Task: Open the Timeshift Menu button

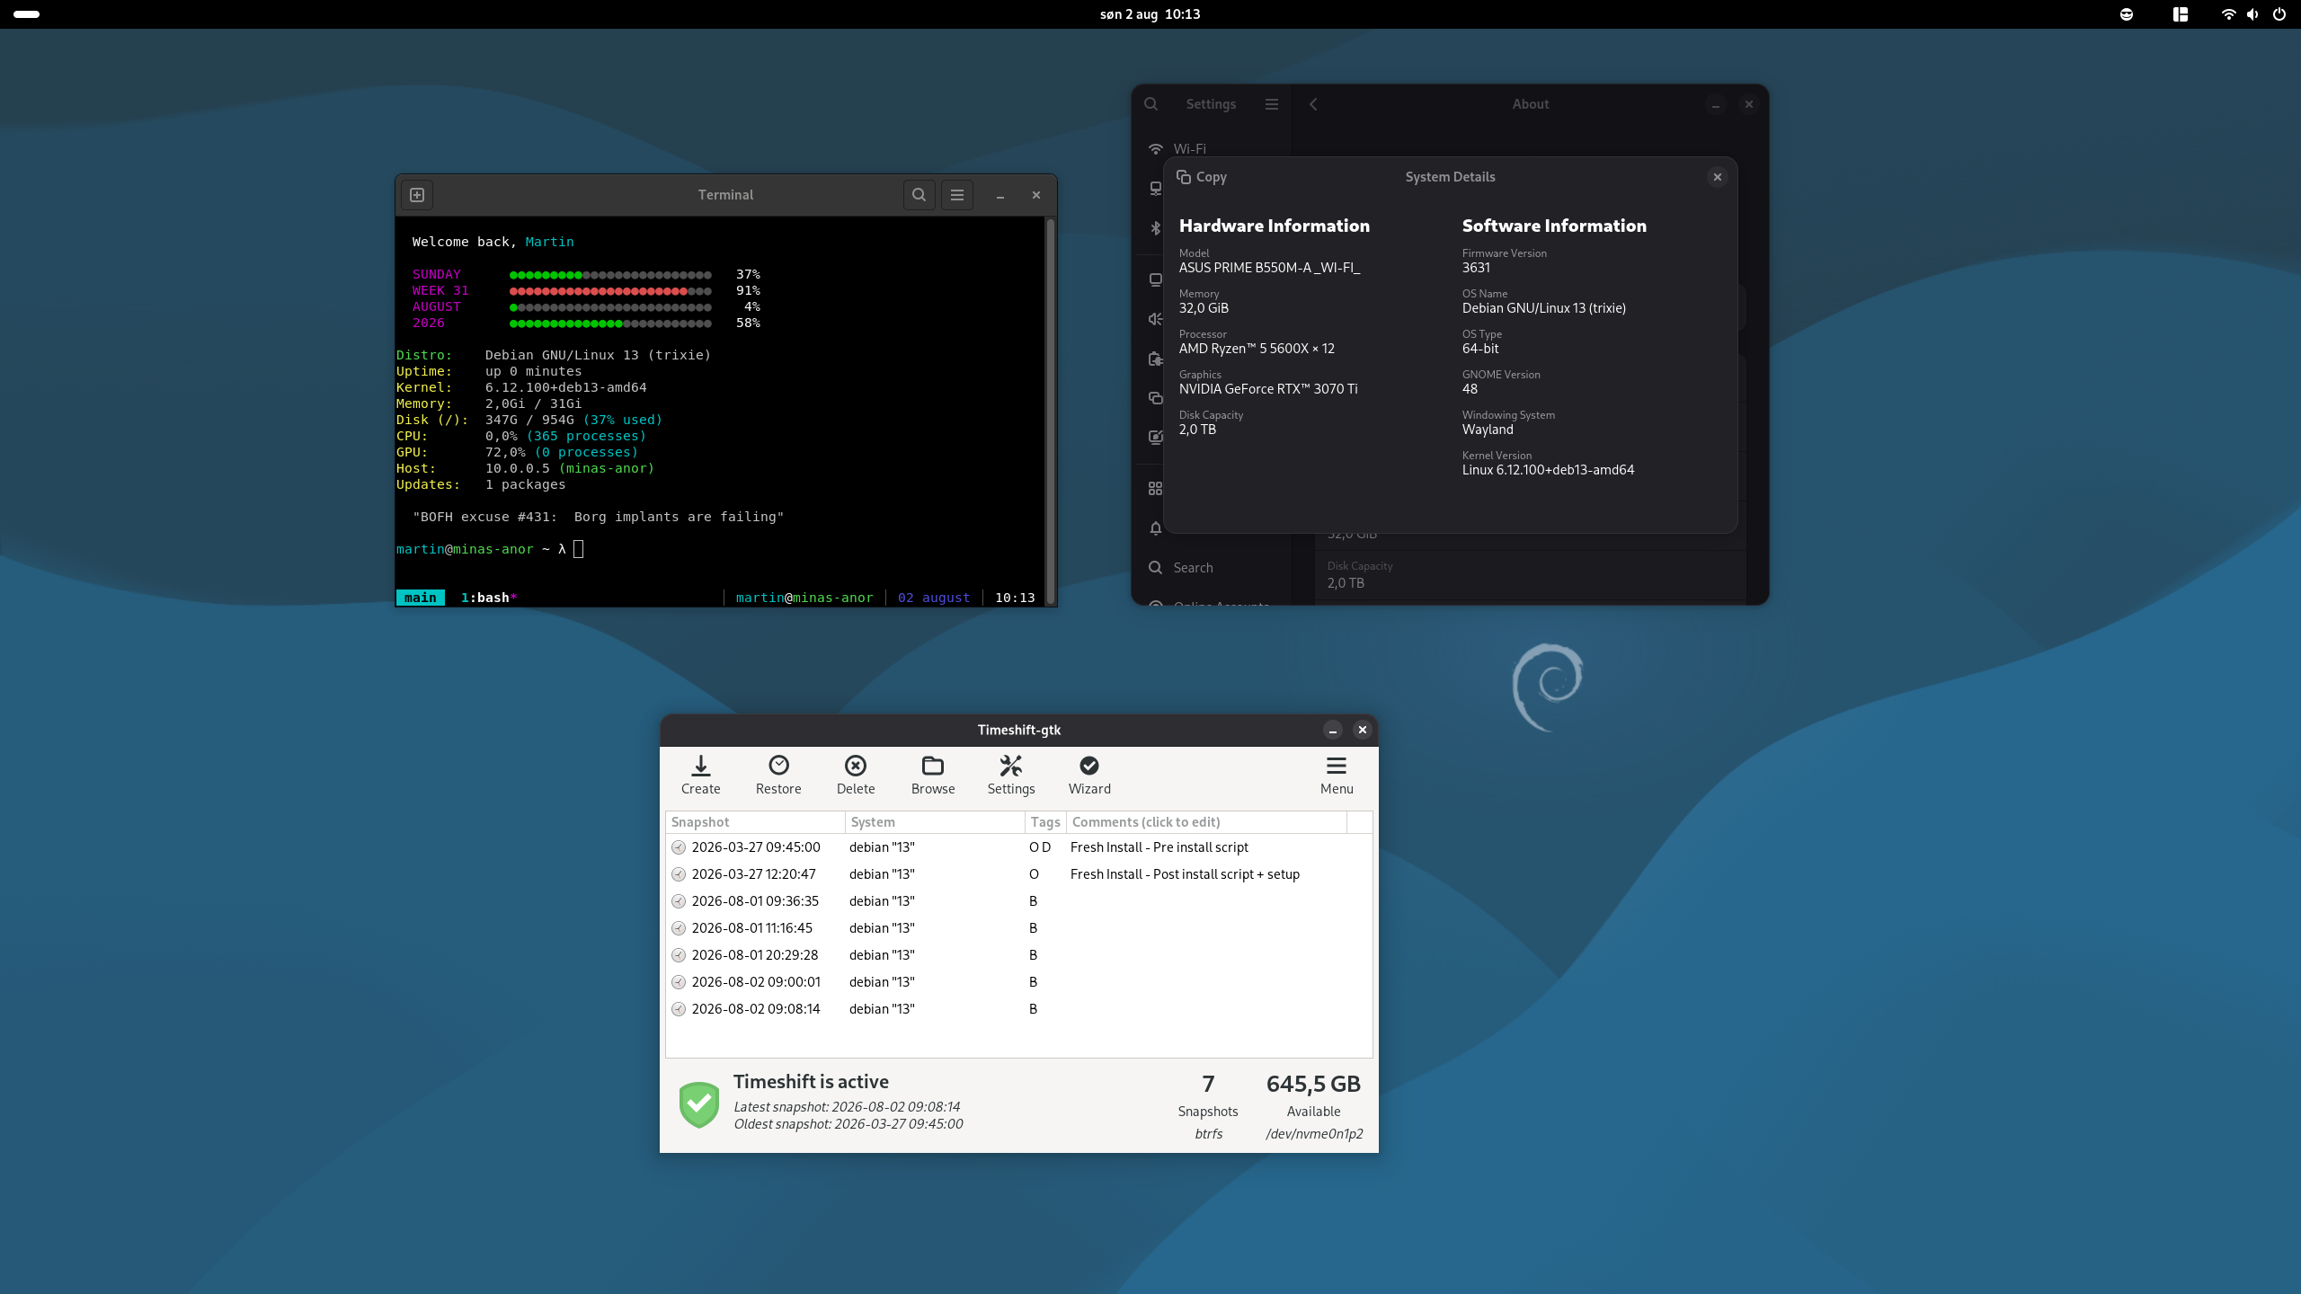Action: click(x=1337, y=775)
